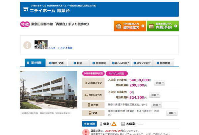Switch to the 医療体制 tab
This screenshot has height=135, width=199.
[x=99, y=63]
